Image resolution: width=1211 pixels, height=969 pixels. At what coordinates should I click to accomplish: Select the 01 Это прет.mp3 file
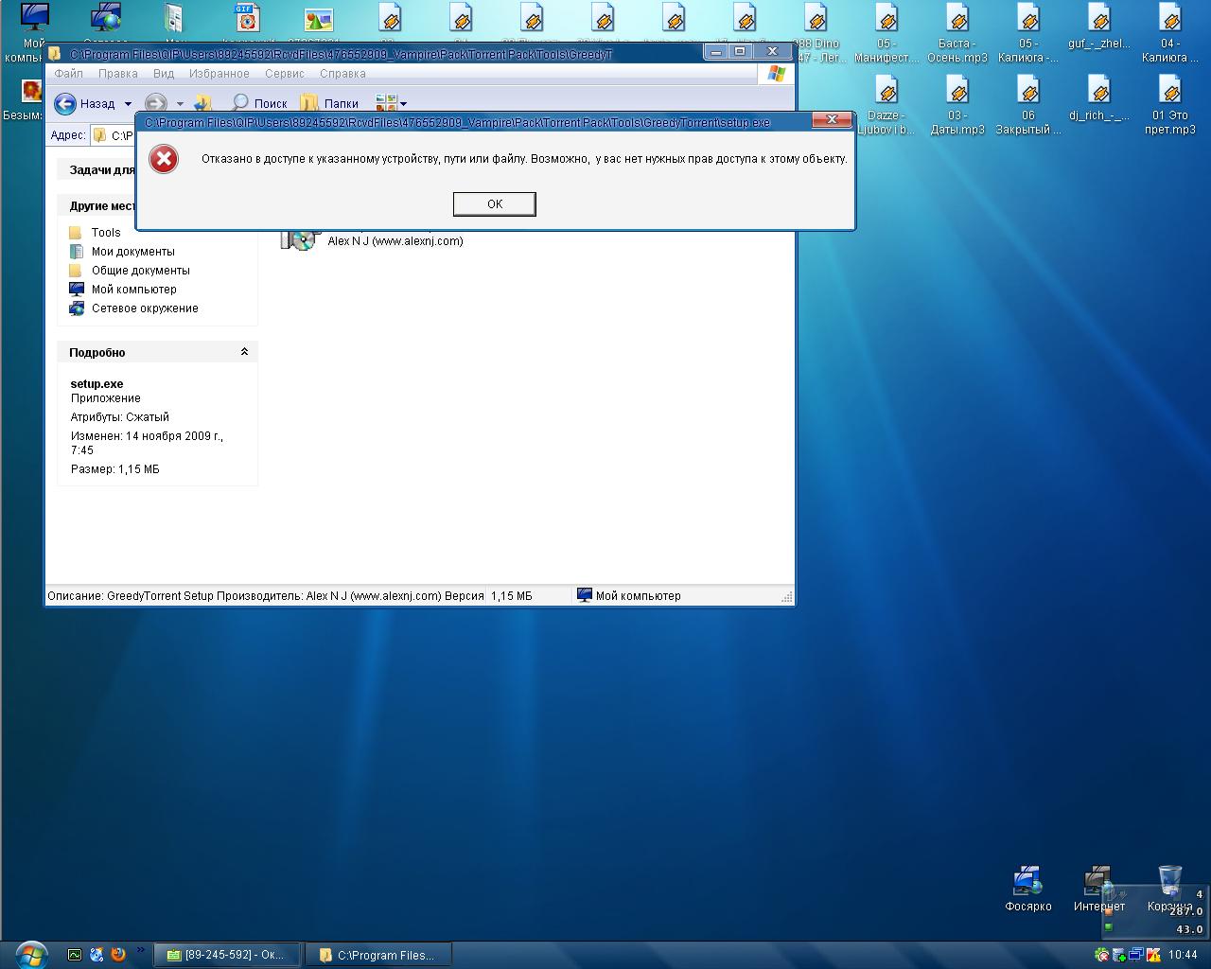1170,91
